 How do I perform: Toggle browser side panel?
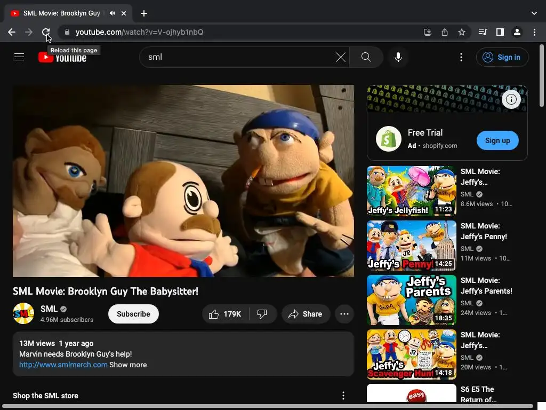[500, 32]
